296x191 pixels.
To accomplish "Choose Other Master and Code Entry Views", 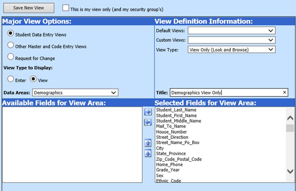I will coord(11,45).
